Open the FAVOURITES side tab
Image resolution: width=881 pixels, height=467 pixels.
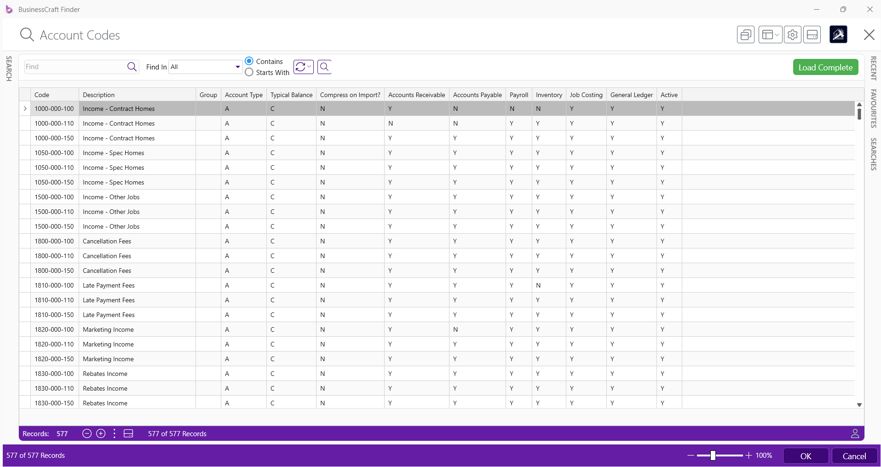click(x=873, y=109)
